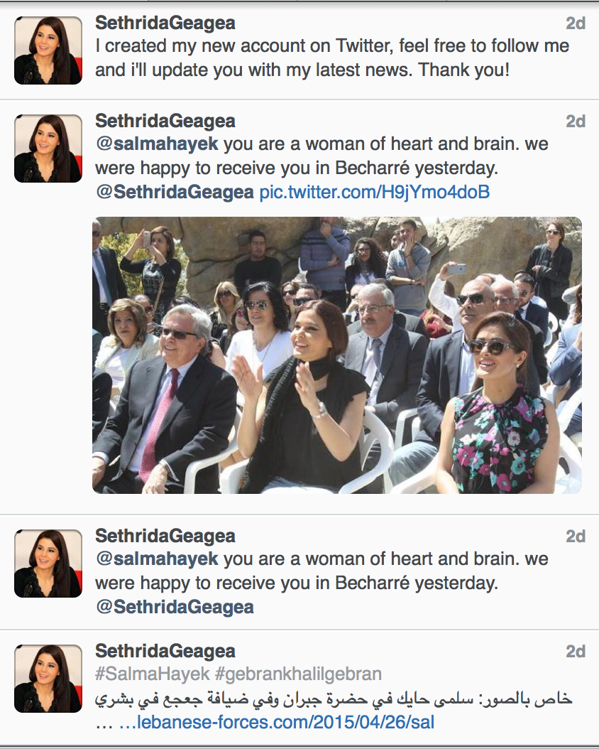Enlarge the photo of the seated audience
The width and height of the screenshot is (599, 749).
click(336, 355)
